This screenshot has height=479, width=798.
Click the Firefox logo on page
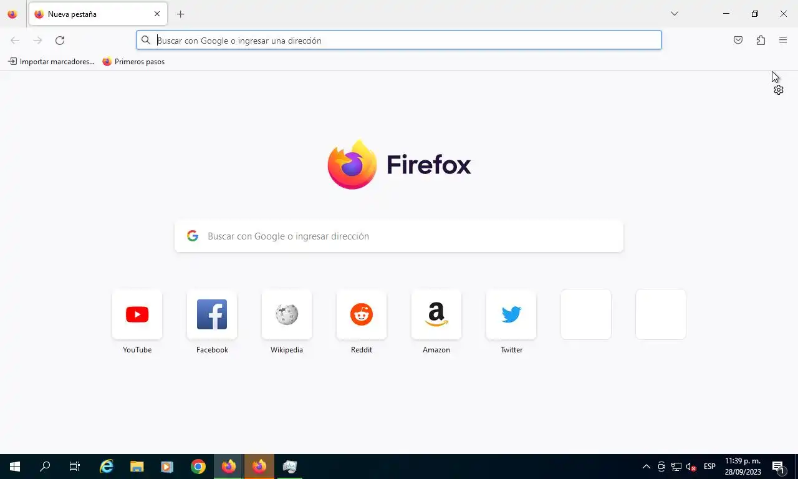pos(399,165)
